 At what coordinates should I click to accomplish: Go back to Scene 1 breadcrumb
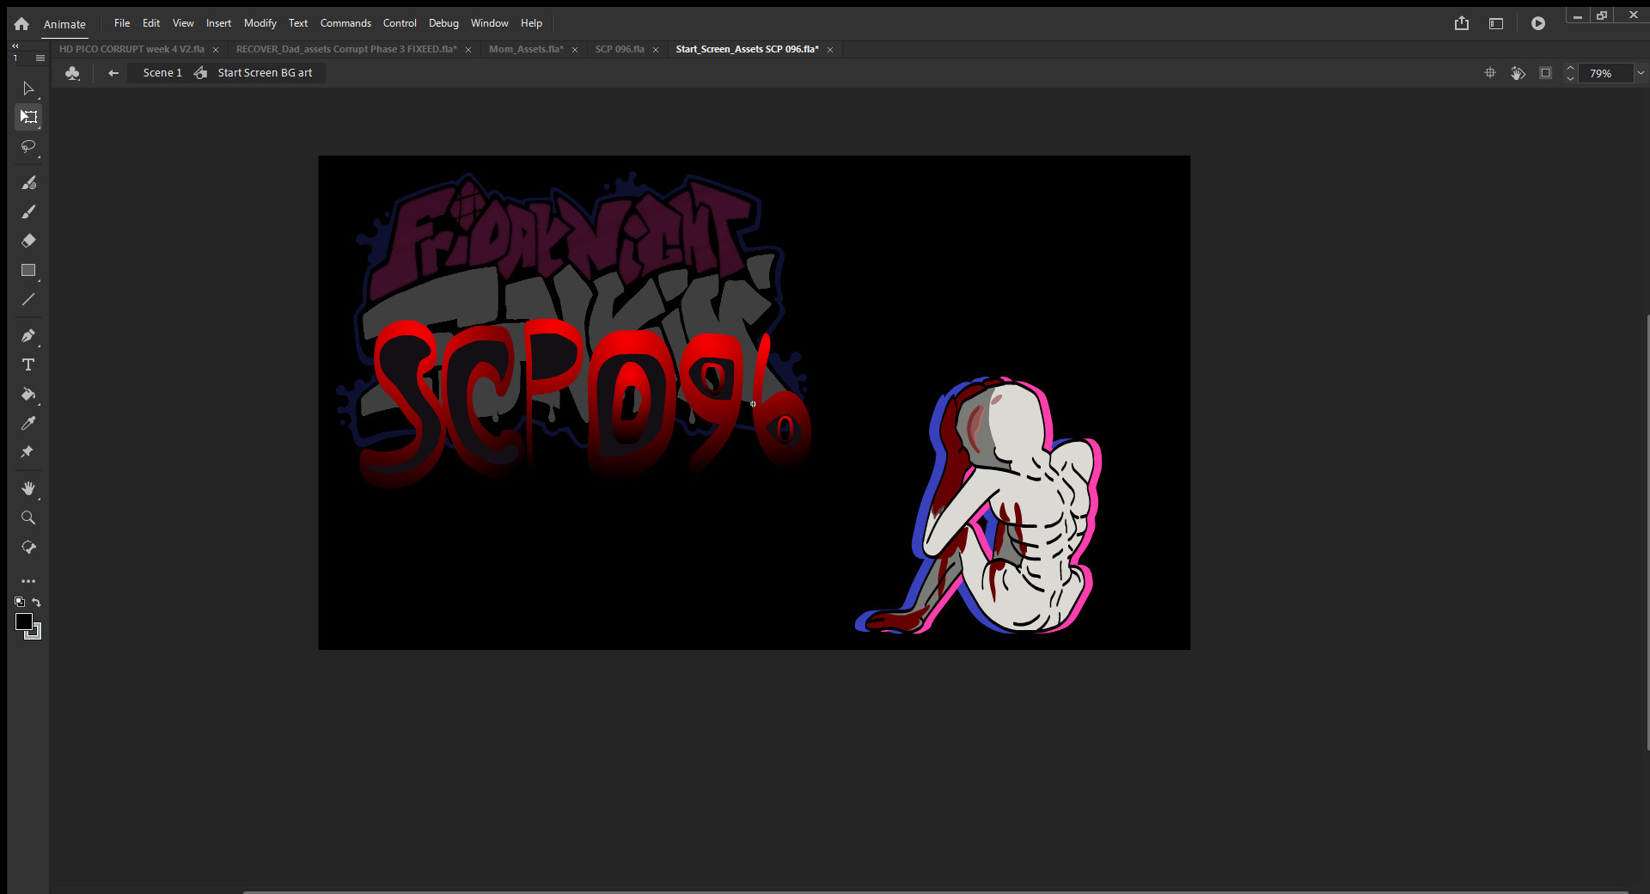click(x=162, y=73)
